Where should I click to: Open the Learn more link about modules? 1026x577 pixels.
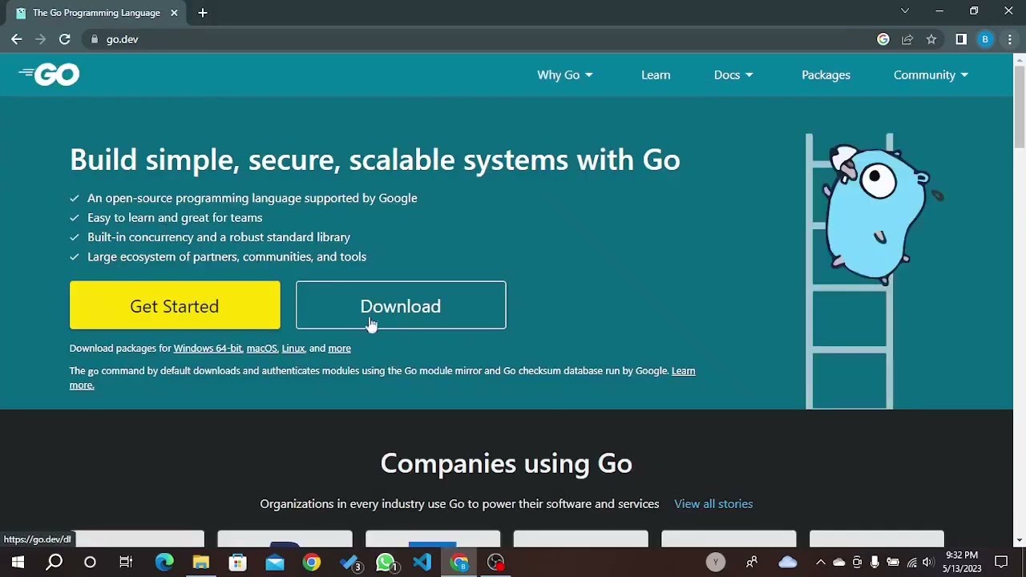pyautogui.click(x=683, y=371)
